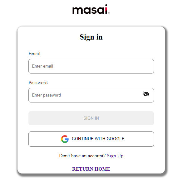Click the greyed-out SIGN IN button
This screenshot has height=190, width=193.
[91, 118]
